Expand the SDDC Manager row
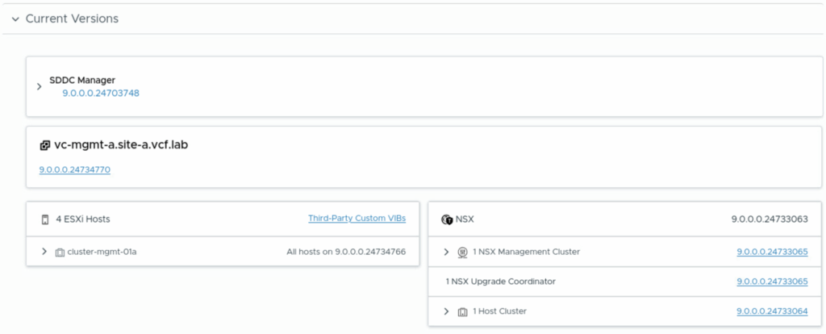 [x=39, y=86]
